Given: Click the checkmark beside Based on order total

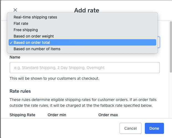Looking at the screenshot, I should (11, 43).
